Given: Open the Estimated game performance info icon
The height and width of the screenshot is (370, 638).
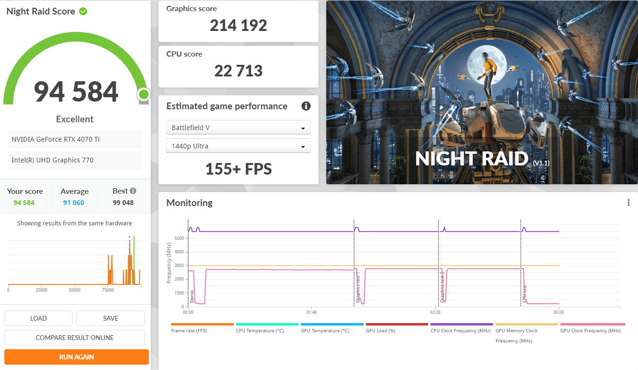Looking at the screenshot, I should click(x=306, y=106).
